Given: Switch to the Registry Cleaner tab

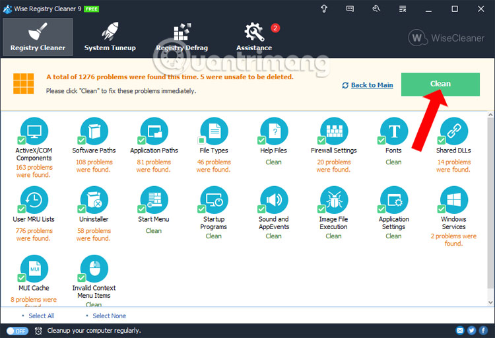Looking at the screenshot, I should [38, 37].
